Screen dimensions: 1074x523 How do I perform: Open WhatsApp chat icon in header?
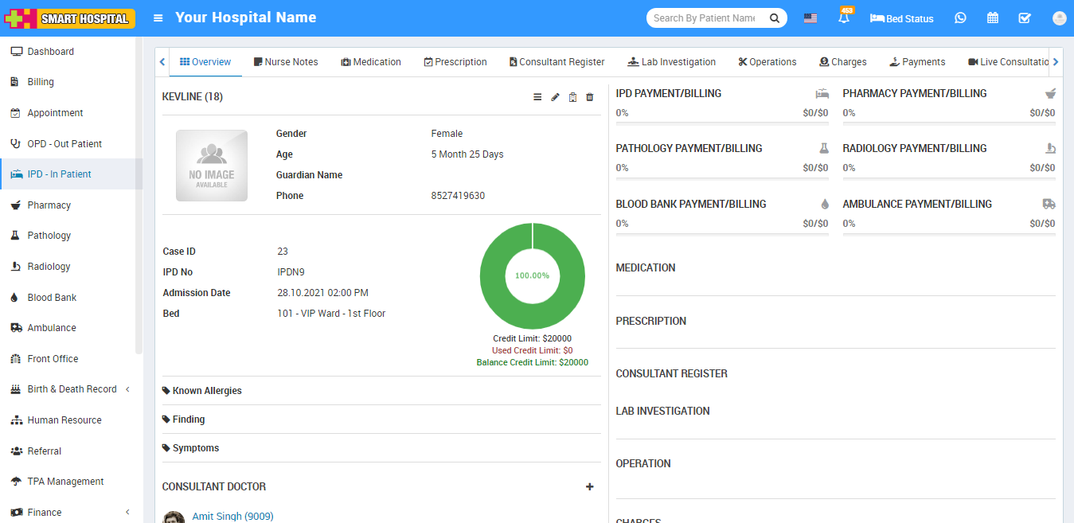pyautogui.click(x=960, y=18)
